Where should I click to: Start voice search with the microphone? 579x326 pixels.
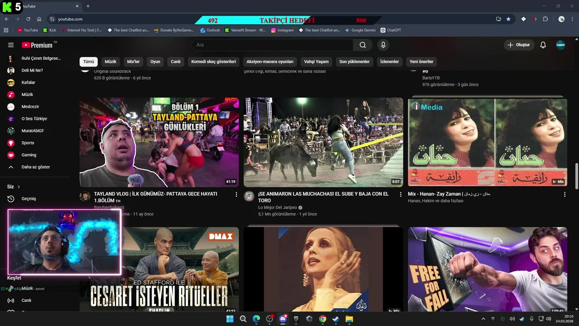coord(383,45)
